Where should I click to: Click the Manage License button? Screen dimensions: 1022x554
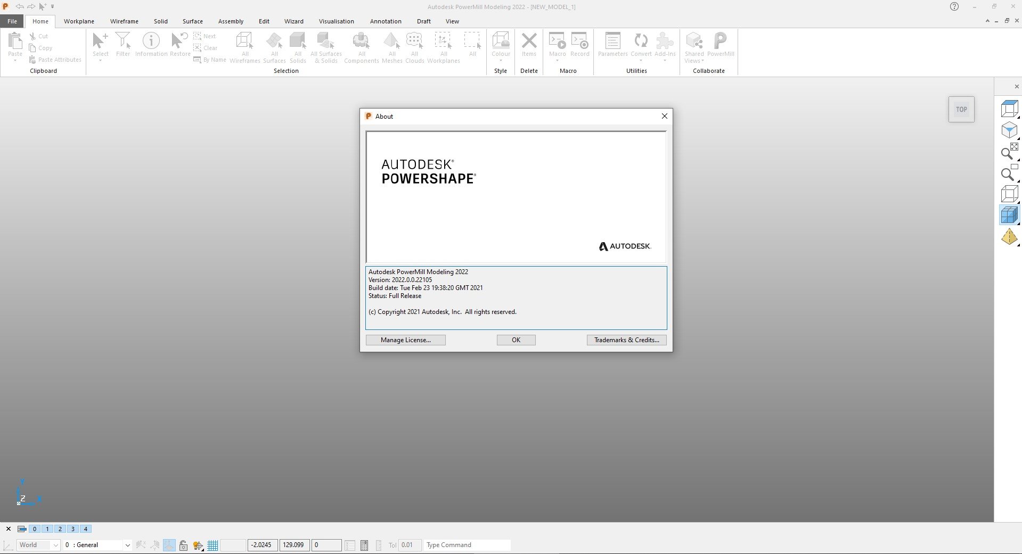(x=406, y=340)
